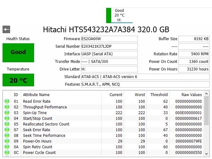Select the Seek Error Rate attribute name
212x159 pixels.
coord(37,130)
